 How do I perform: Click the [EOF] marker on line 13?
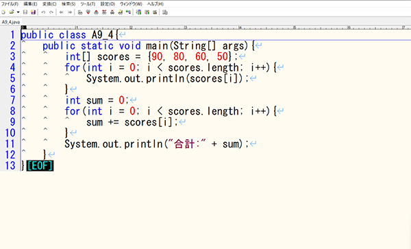pos(40,166)
